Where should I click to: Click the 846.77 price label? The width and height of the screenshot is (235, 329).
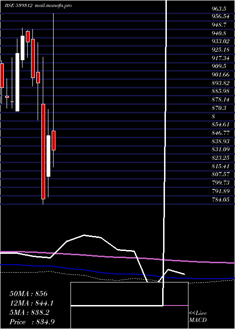click(x=220, y=133)
